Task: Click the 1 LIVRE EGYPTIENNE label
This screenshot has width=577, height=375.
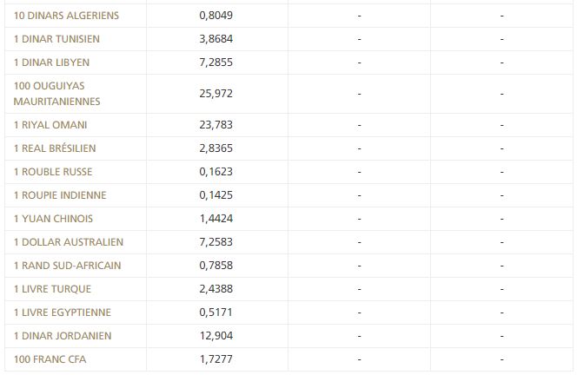Action: (x=63, y=312)
